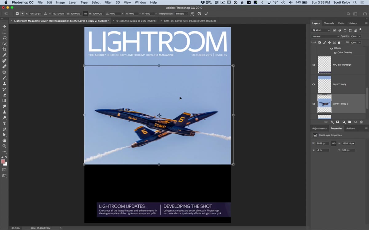Select the Type tool

coord(4,123)
